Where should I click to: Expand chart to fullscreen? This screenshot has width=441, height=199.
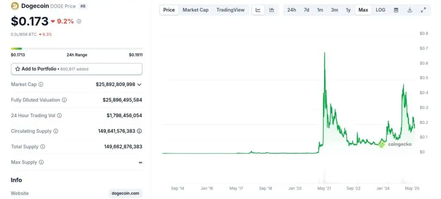423,10
